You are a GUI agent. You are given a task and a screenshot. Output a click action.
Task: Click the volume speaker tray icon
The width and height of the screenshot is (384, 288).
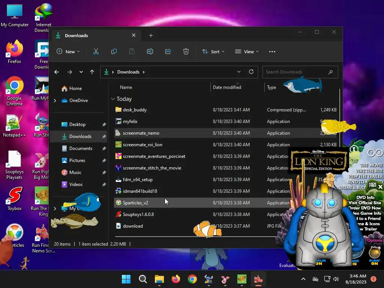[336, 279]
